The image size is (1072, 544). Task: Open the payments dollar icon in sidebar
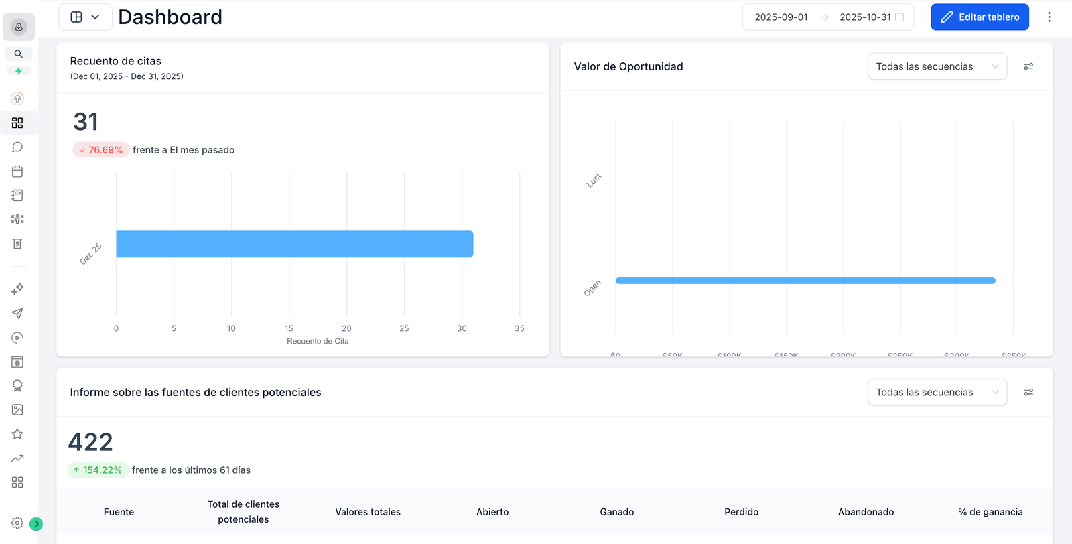coord(17,244)
